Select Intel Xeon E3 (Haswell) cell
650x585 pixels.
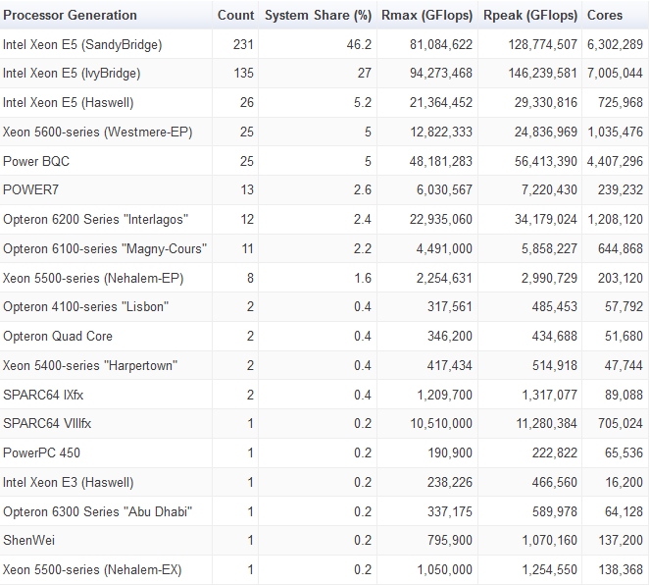(69, 482)
